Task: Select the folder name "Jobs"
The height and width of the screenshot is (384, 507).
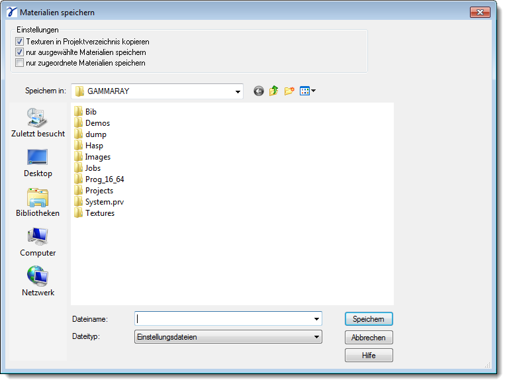Action: (93, 168)
